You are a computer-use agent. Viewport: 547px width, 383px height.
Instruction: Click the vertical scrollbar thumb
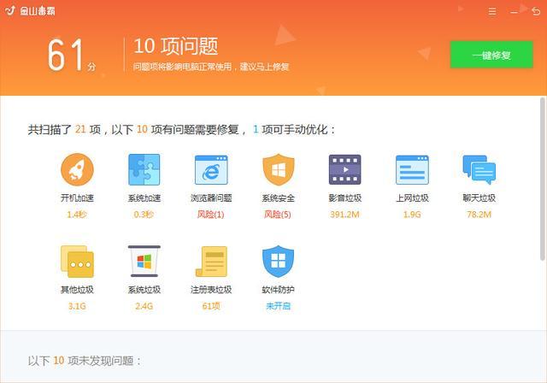(543, 180)
